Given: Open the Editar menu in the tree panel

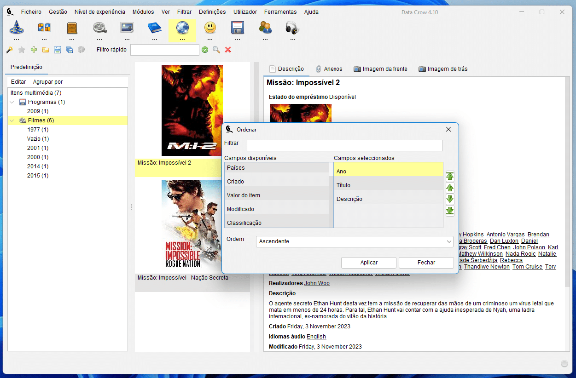Looking at the screenshot, I should [x=18, y=82].
